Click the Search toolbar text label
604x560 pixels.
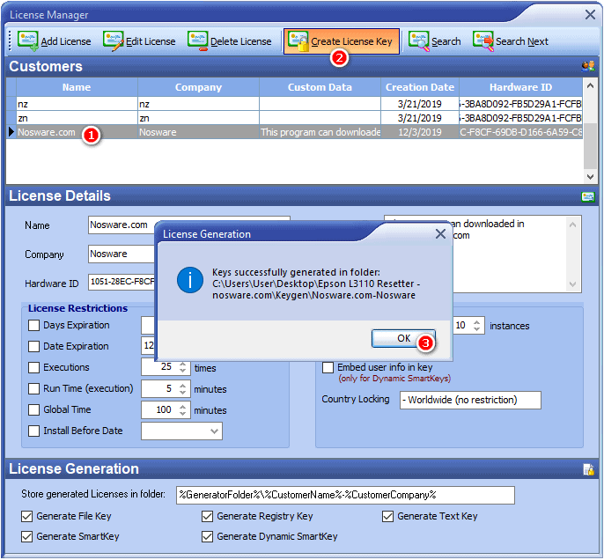(446, 41)
